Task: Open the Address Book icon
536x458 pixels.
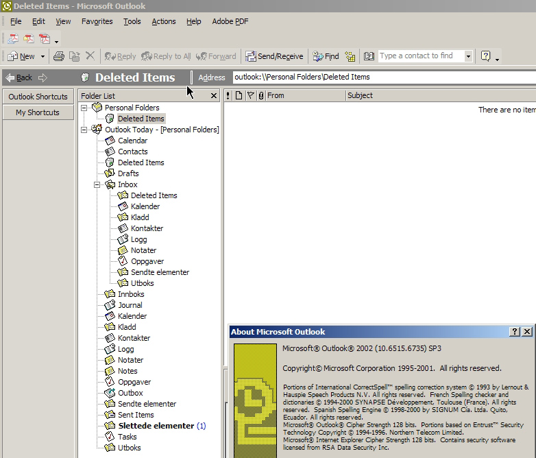Action: (x=369, y=56)
